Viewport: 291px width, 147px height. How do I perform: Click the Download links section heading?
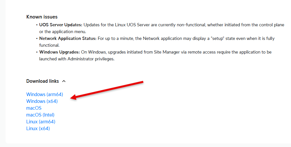(43, 81)
